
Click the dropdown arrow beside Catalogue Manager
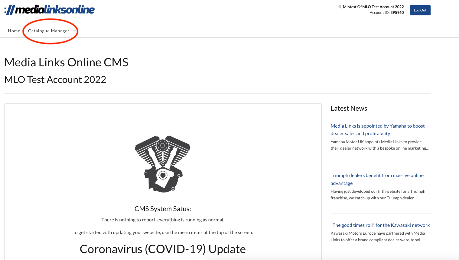click(74, 31)
